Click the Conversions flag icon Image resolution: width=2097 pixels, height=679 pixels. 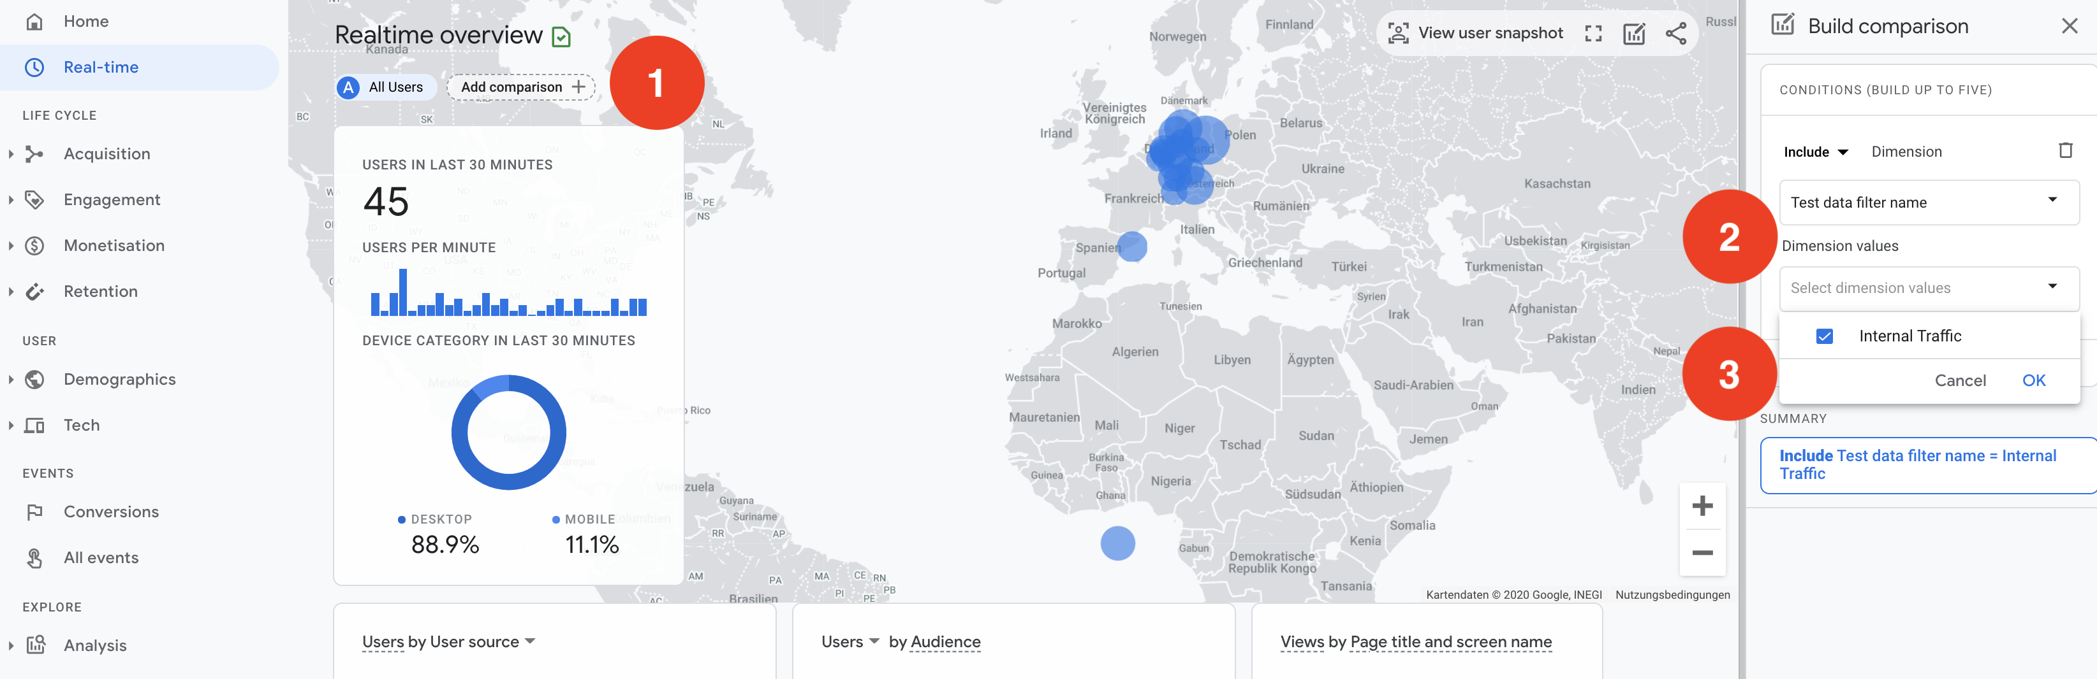[x=34, y=511]
